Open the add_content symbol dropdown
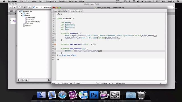This screenshot has height=102, width=182. (138, 83)
